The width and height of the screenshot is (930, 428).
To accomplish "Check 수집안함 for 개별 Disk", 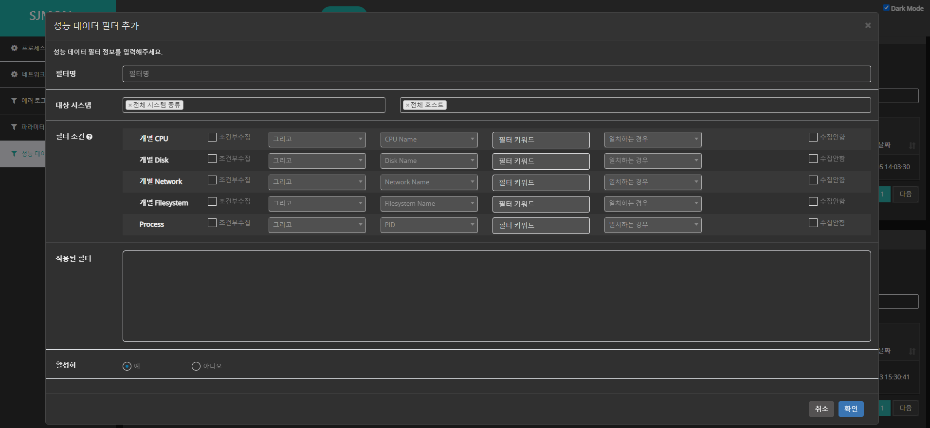I will (x=813, y=159).
